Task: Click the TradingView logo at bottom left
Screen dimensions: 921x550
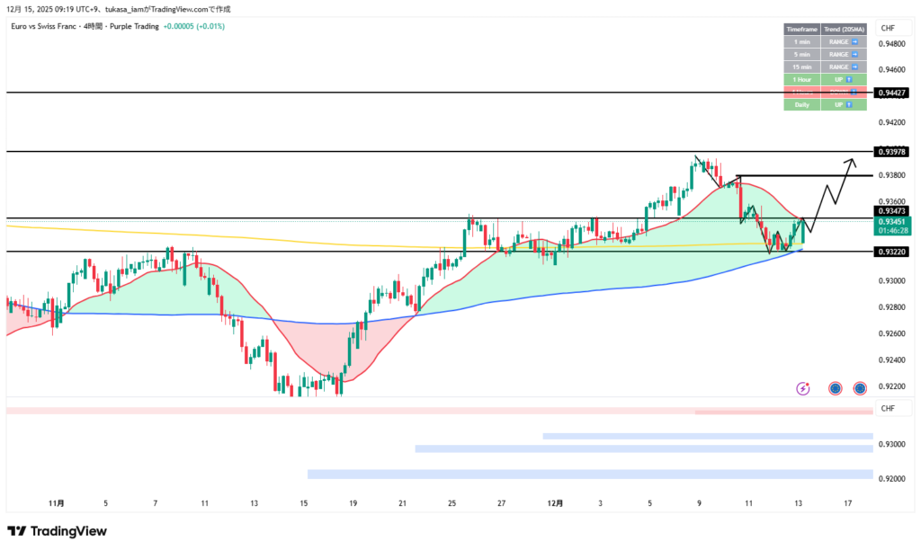Action: 57,531
